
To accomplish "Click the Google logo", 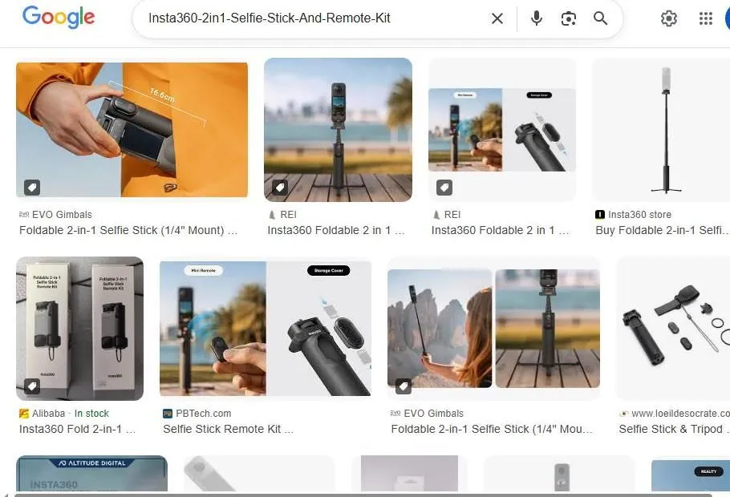I will click(59, 17).
